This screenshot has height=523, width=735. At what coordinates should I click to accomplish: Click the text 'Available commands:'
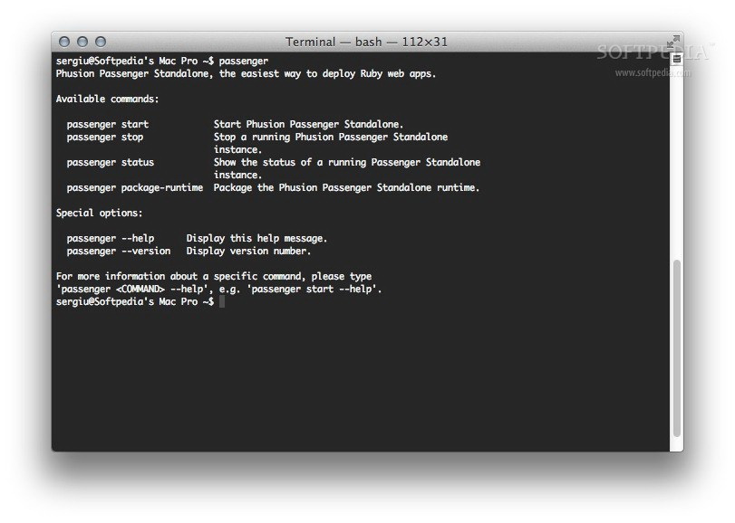[x=107, y=99]
